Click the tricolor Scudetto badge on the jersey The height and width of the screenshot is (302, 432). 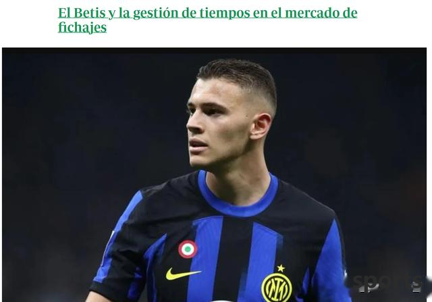tap(188, 249)
